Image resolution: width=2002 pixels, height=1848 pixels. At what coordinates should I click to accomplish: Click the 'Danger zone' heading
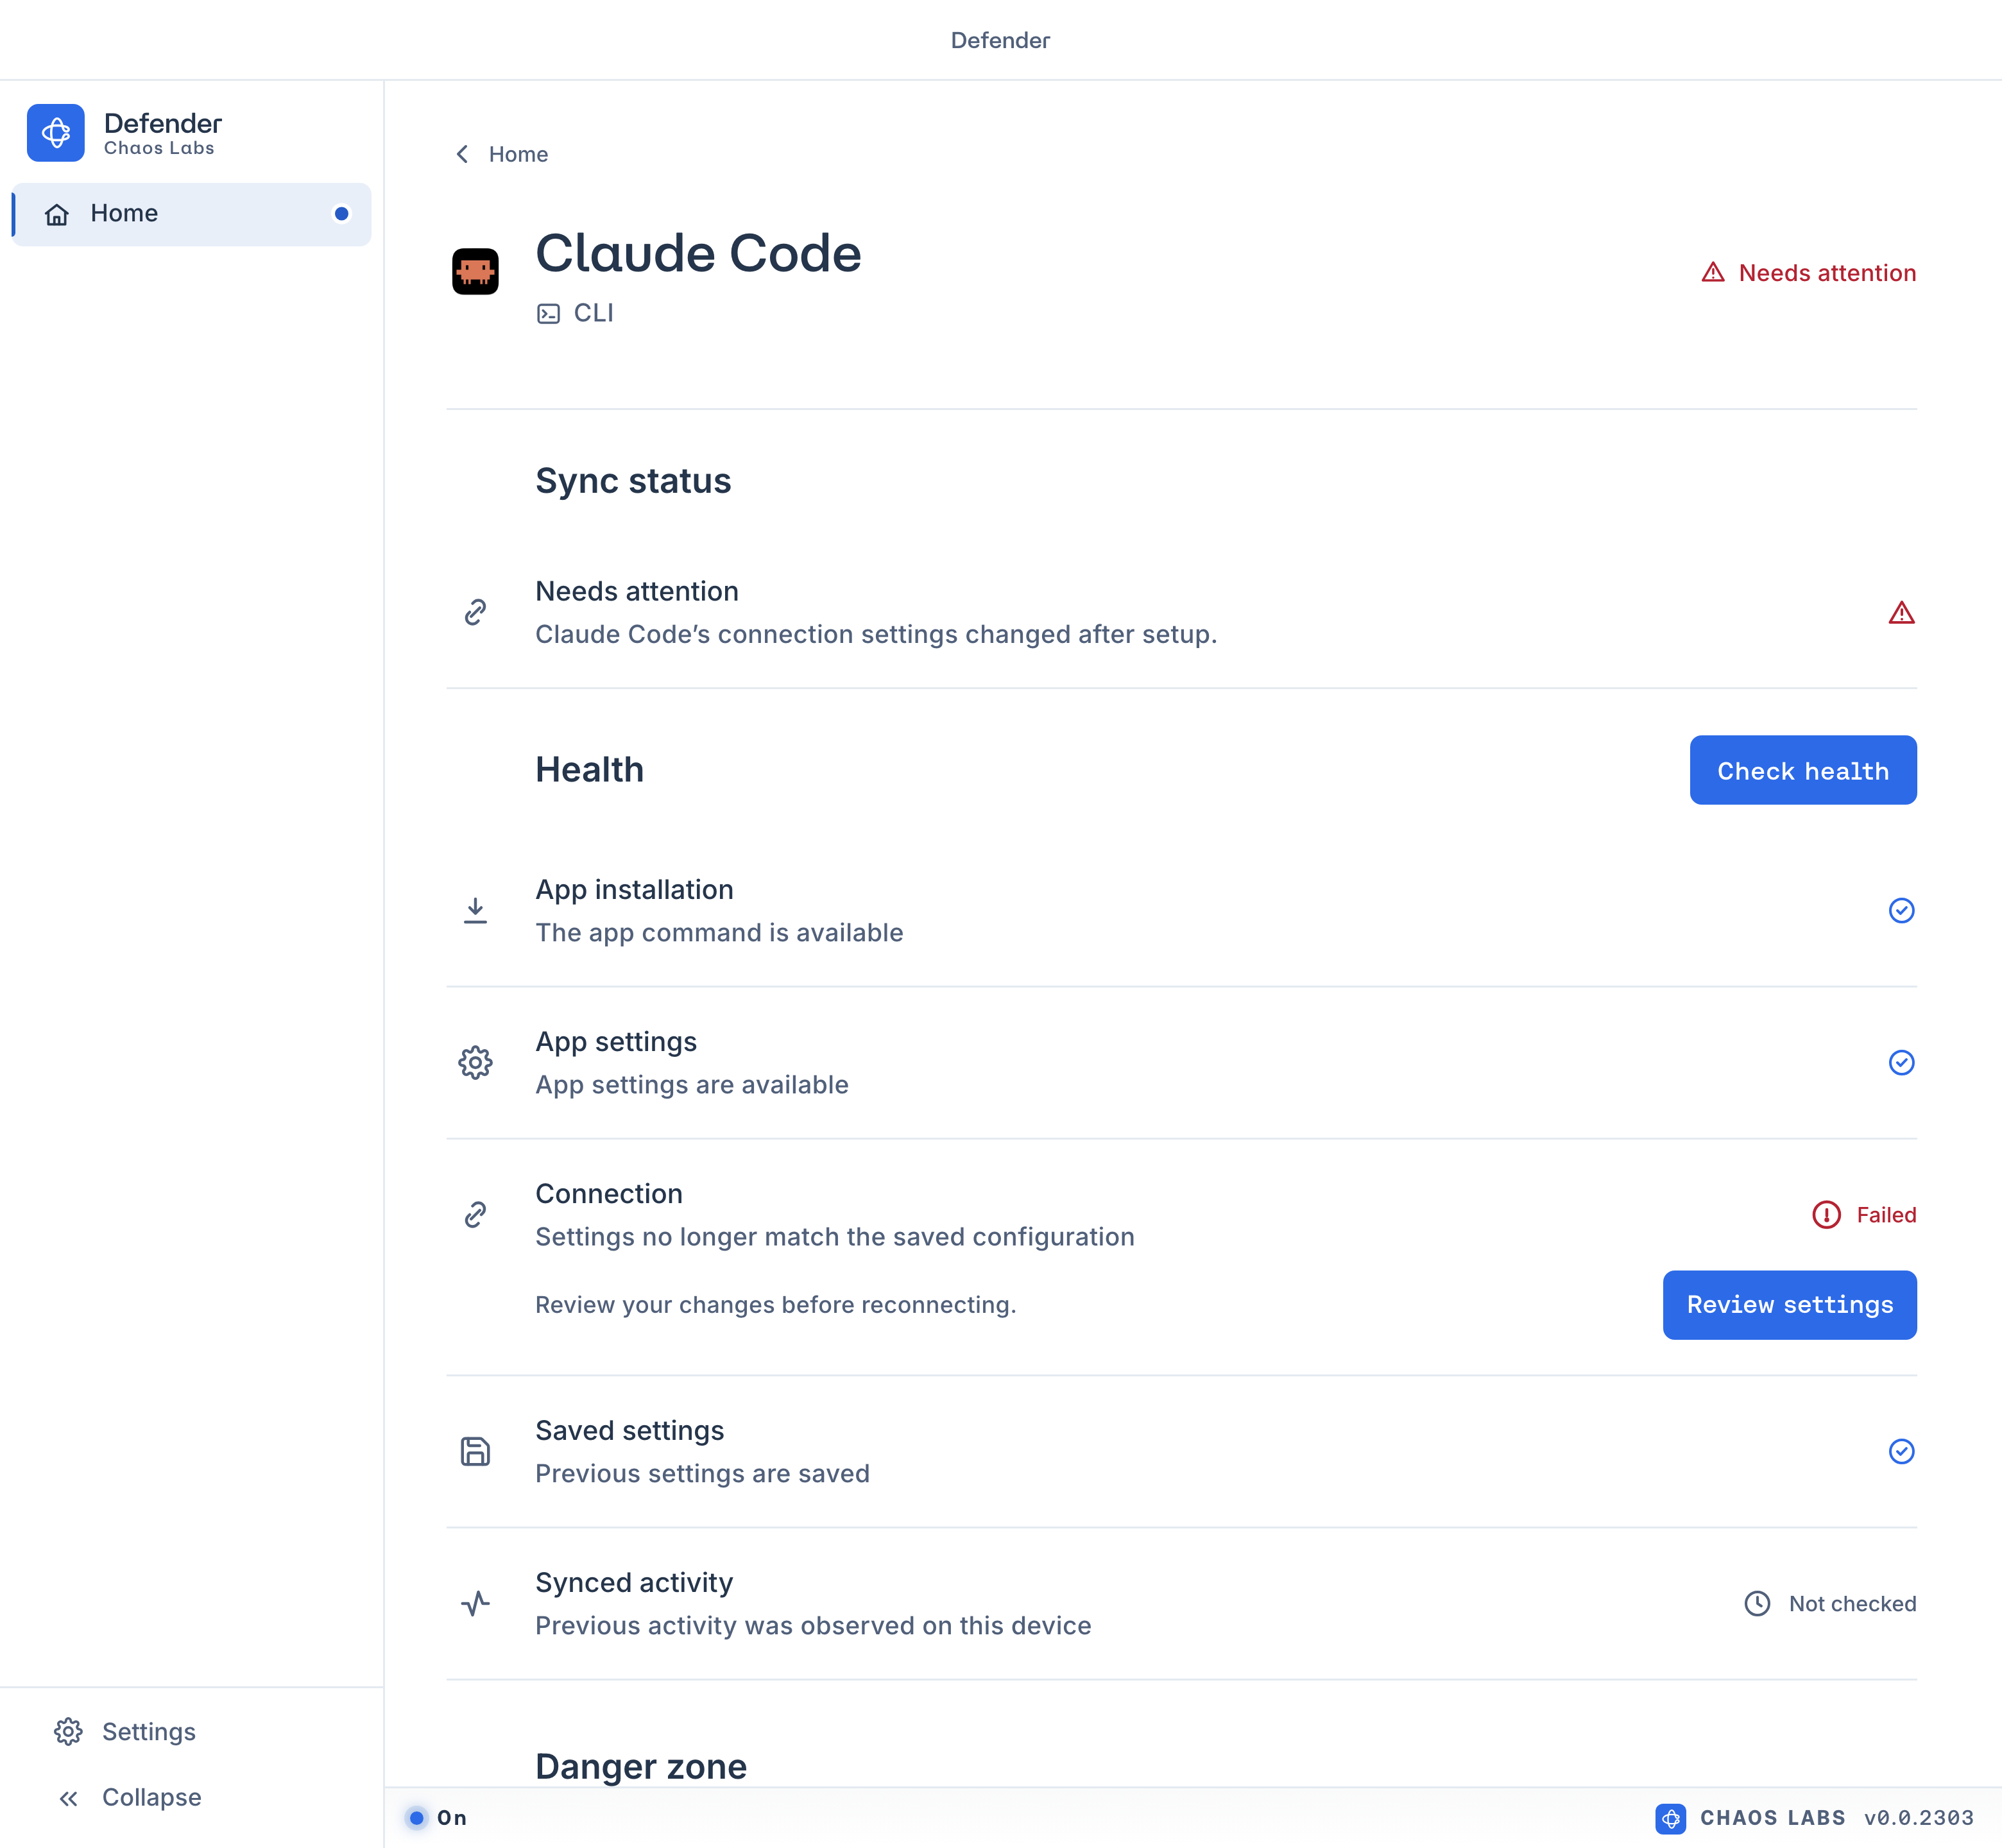641,1767
